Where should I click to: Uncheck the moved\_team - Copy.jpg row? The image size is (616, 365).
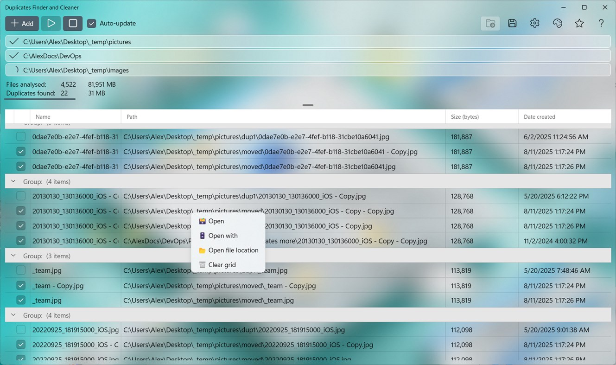point(20,285)
